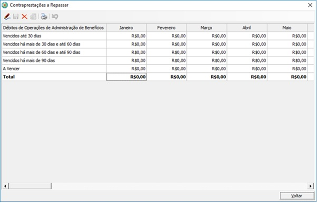Click Maio cell for Vencidos há mais de 90 dias
Viewport: 317px width, 203px height.
pyautogui.click(x=287, y=60)
